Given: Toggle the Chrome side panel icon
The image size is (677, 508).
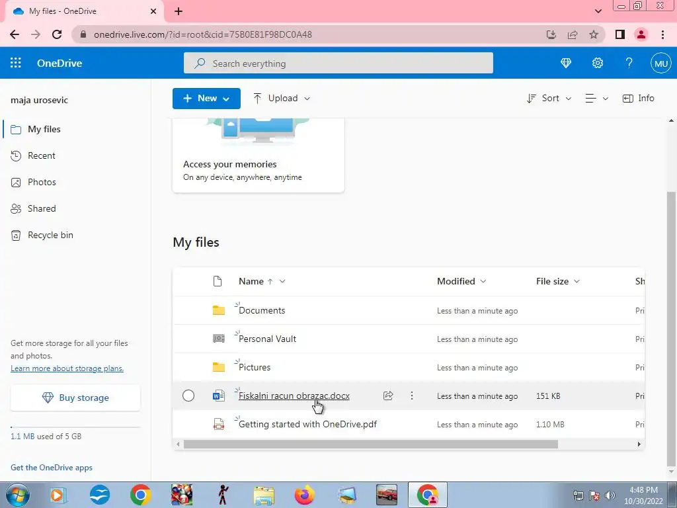Looking at the screenshot, I should pyautogui.click(x=620, y=34).
